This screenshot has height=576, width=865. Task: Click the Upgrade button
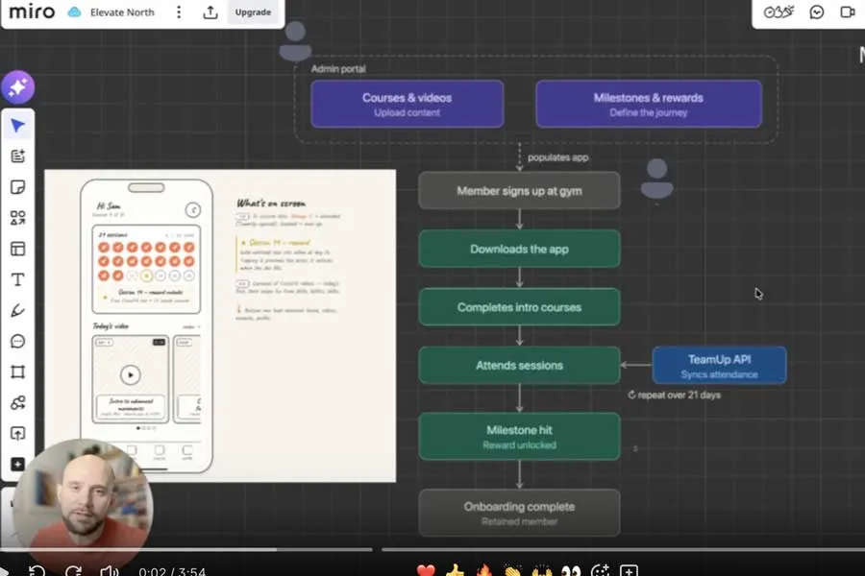coord(252,12)
